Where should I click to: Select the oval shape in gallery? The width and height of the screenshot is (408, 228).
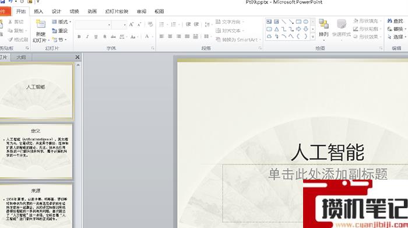pyautogui.click(x=306, y=22)
